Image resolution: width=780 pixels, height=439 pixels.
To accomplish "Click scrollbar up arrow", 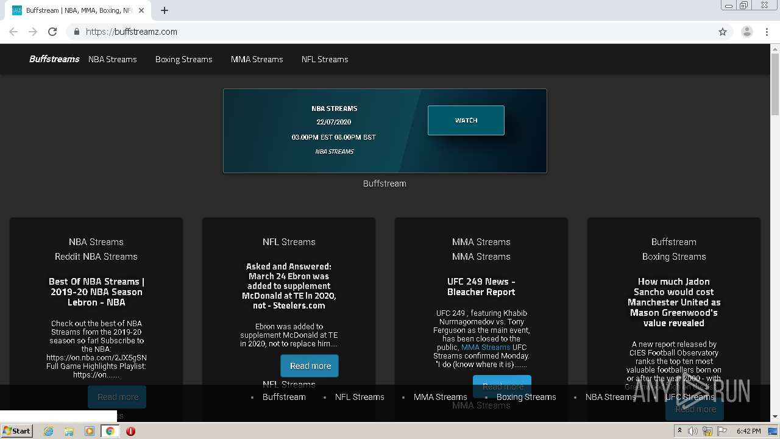I will (x=775, y=49).
